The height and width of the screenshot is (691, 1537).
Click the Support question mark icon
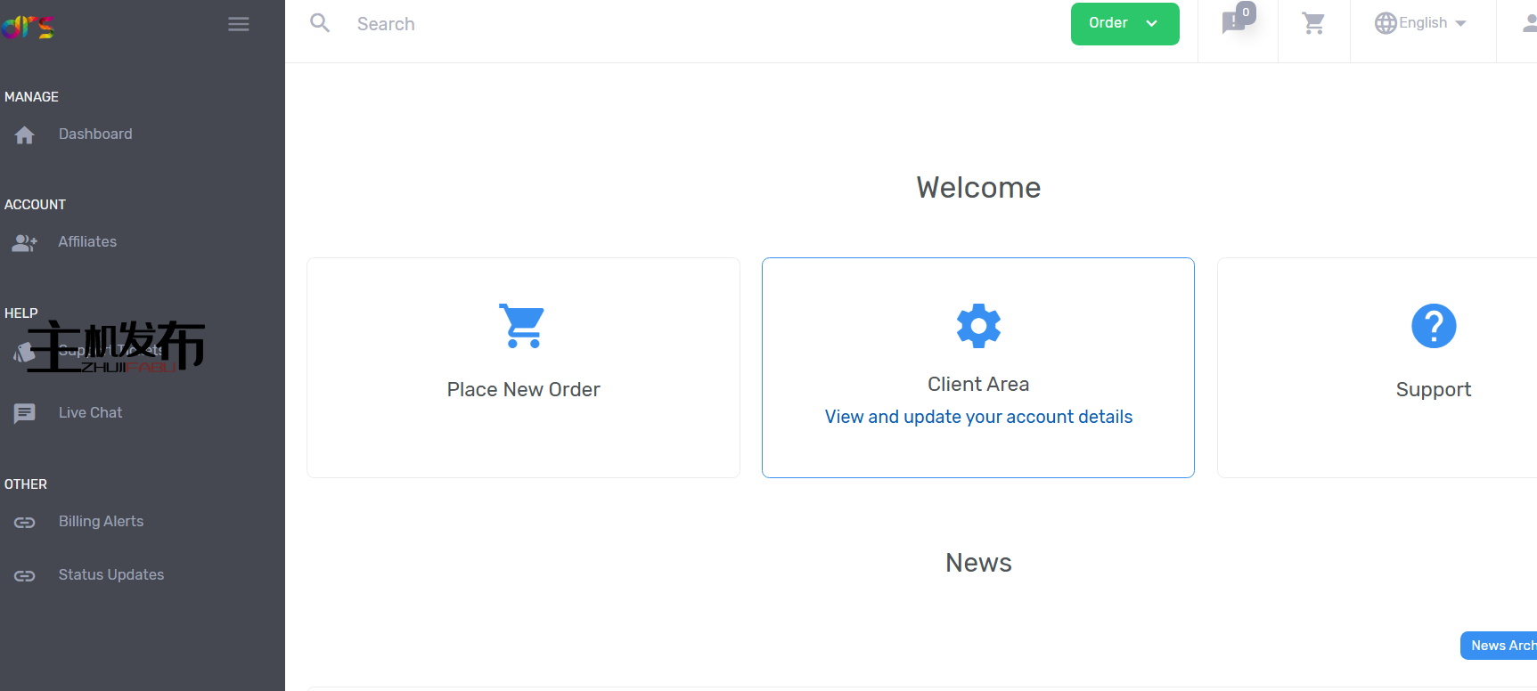pyautogui.click(x=1434, y=326)
